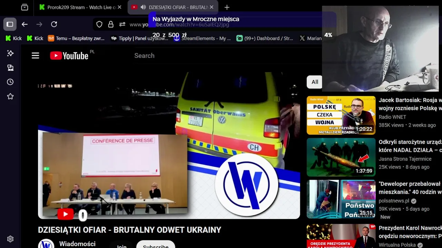Open the Deweloper przebalował video title

click(410, 188)
